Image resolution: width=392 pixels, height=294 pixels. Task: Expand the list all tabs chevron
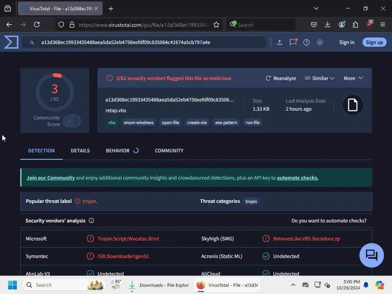[316, 8]
